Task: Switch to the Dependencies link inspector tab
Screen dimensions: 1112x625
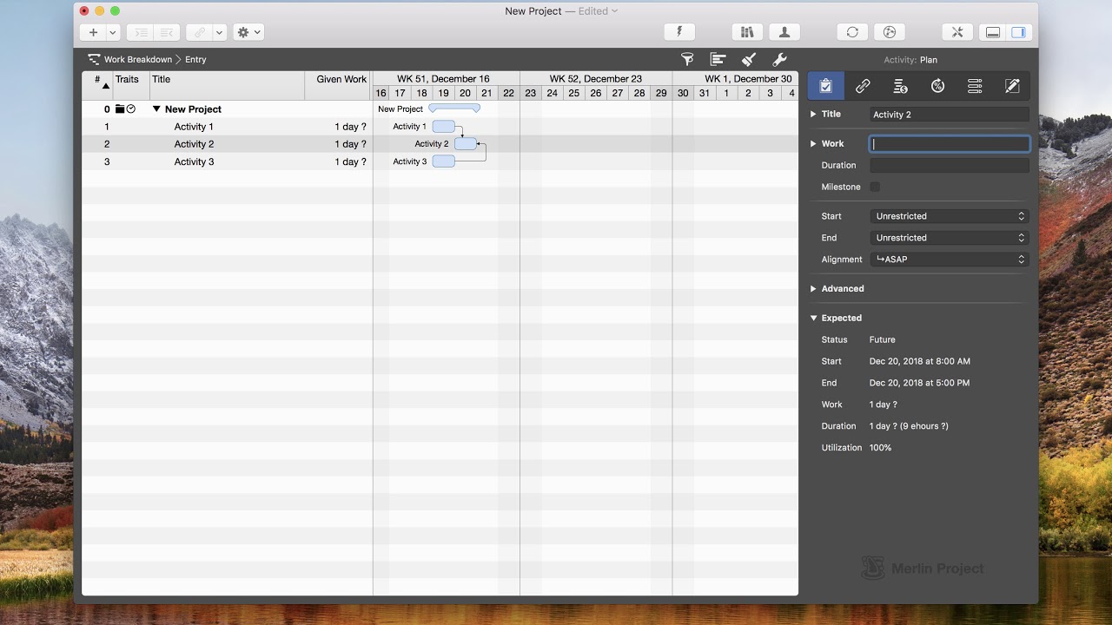Action: [863, 86]
